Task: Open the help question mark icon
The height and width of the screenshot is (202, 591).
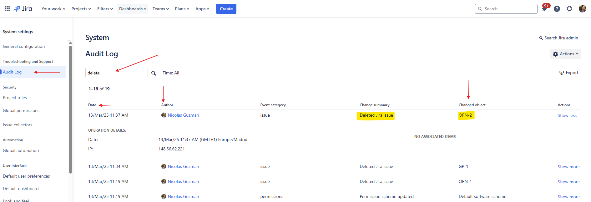Action: point(557,9)
